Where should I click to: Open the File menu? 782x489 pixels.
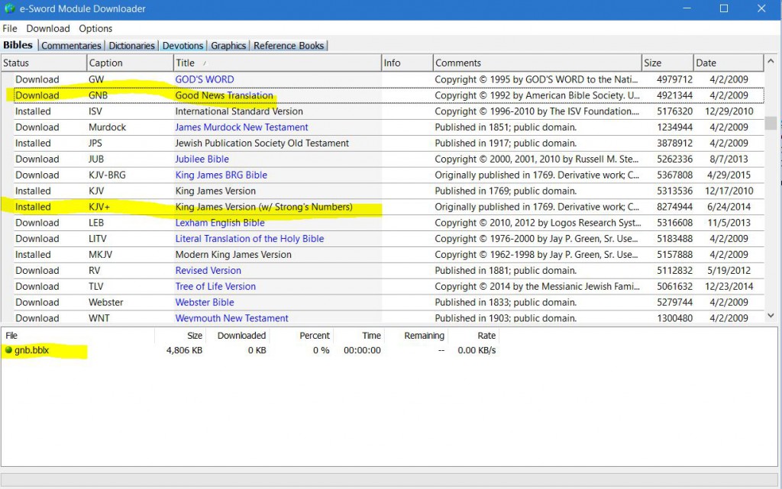10,28
